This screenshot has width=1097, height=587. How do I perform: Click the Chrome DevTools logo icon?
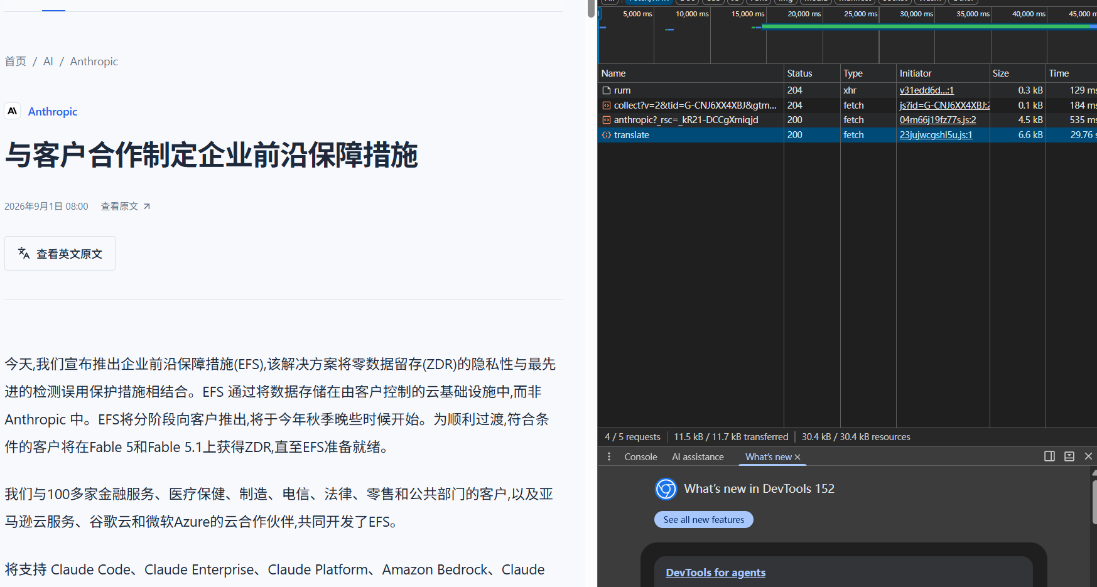666,488
